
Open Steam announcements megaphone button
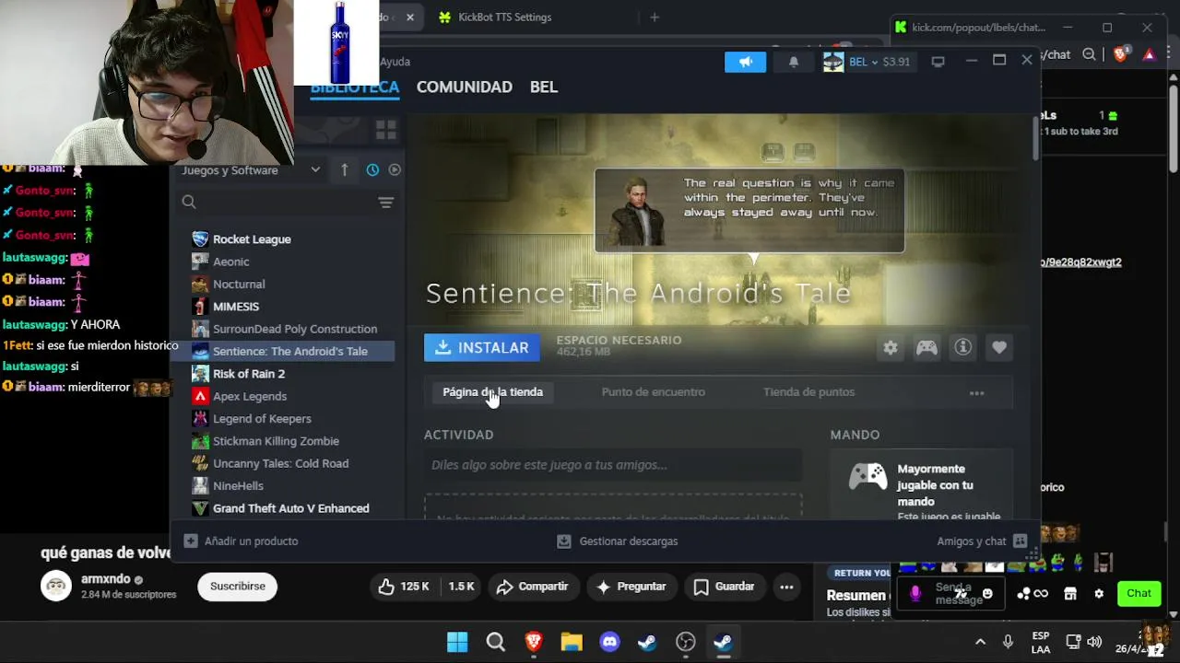(x=745, y=62)
